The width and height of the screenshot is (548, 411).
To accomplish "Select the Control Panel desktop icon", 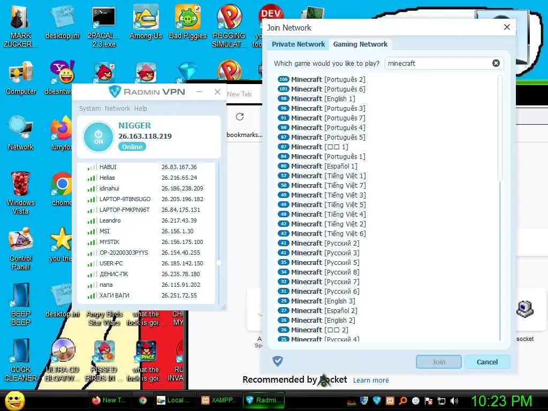I will (21, 248).
